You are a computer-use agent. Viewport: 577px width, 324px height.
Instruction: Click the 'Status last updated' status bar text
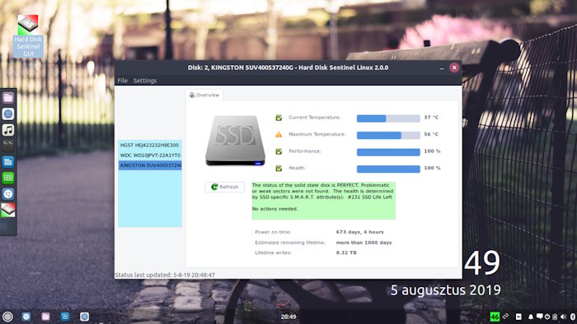click(165, 275)
